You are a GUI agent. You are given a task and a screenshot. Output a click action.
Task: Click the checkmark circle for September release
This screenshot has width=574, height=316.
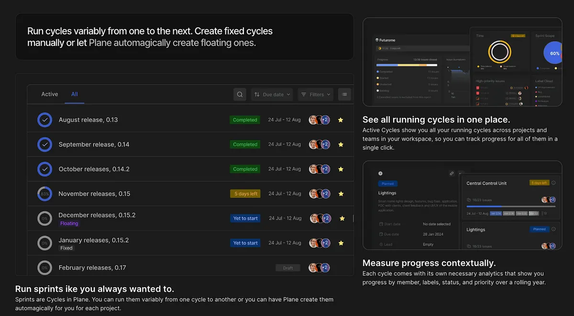click(x=44, y=144)
